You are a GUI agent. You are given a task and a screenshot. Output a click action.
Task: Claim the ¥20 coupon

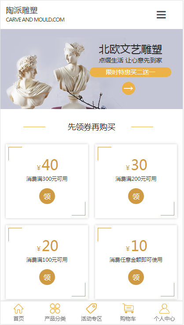47,277
